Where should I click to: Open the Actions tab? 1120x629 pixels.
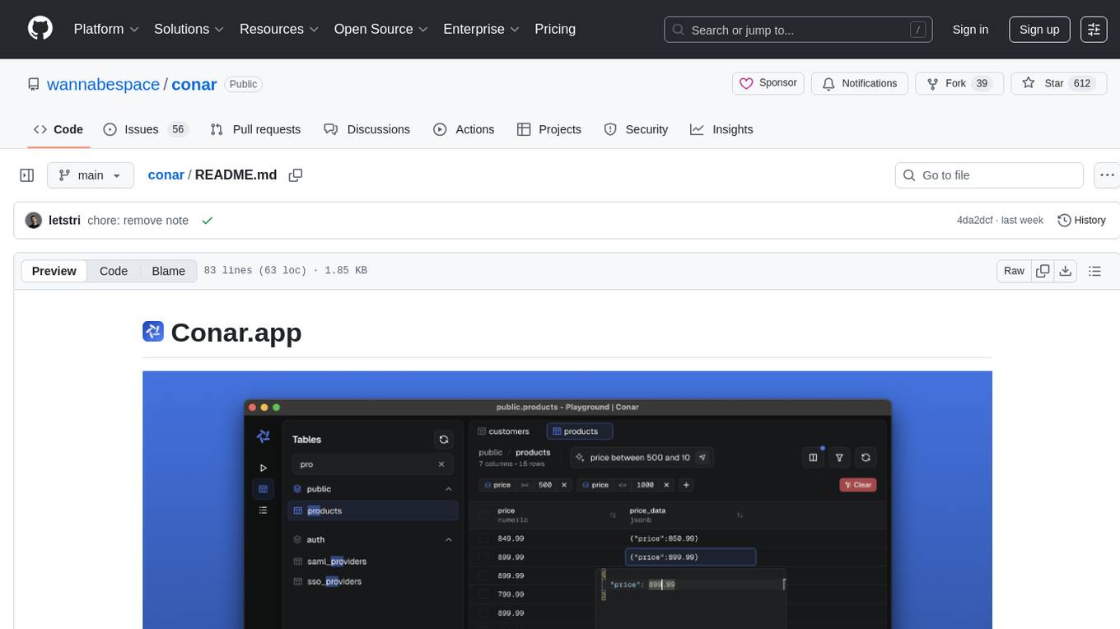tap(464, 129)
